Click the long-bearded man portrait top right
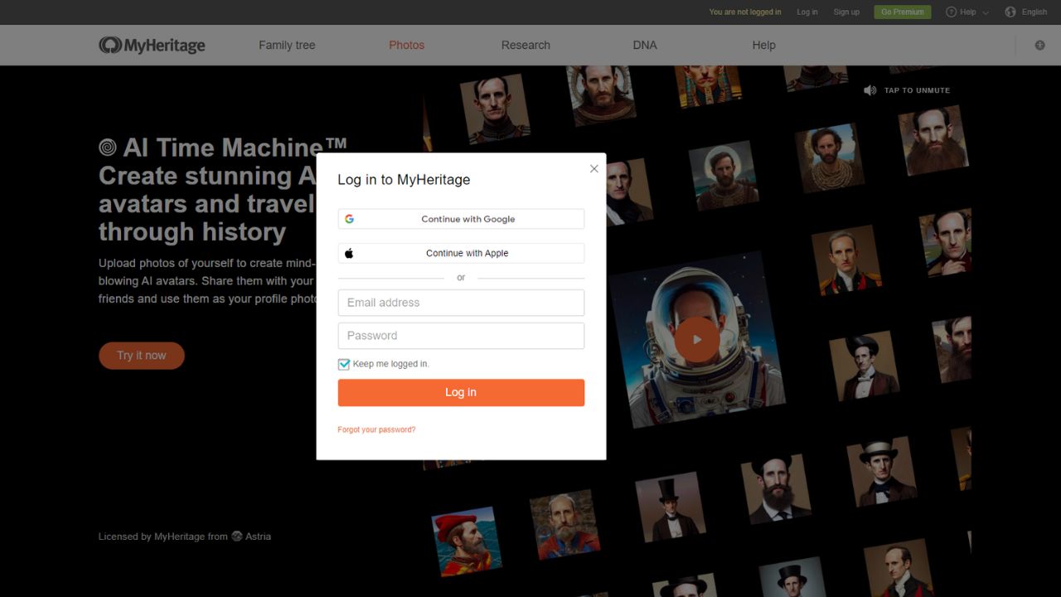Viewport: 1061px width, 597px height. [x=933, y=140]
